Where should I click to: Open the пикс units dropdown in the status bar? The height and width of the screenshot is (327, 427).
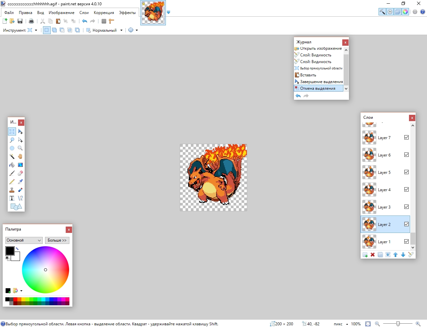[347, 324]
